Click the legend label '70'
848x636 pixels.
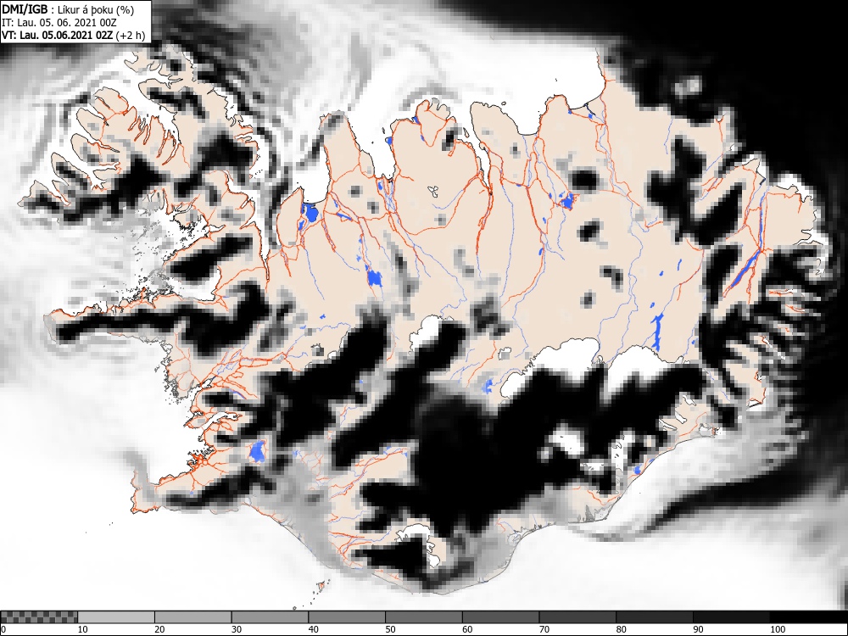coord(544,629)
